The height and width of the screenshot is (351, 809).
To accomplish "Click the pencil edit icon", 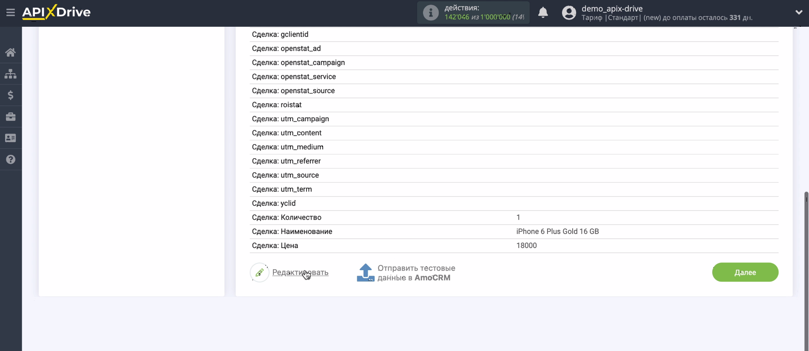I will 259,272.
